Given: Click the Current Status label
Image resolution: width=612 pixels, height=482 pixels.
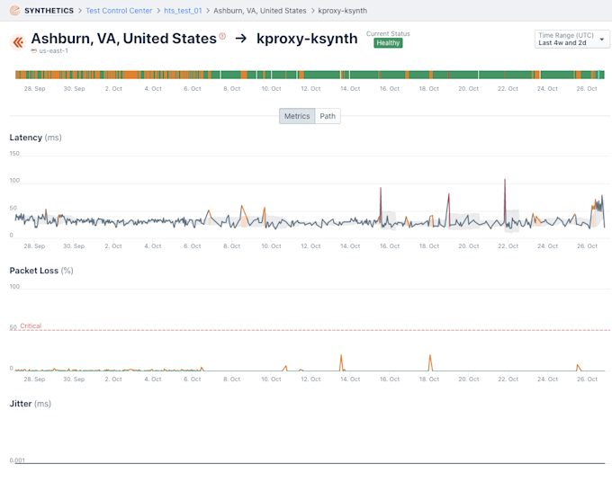Looking at the screenshot, I should click(x=388, y=34).
